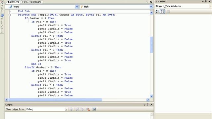The image size is (212, 119).
Task: Click the 'If Gambar = 1 Then' line
Action: [x=40, y=18]
